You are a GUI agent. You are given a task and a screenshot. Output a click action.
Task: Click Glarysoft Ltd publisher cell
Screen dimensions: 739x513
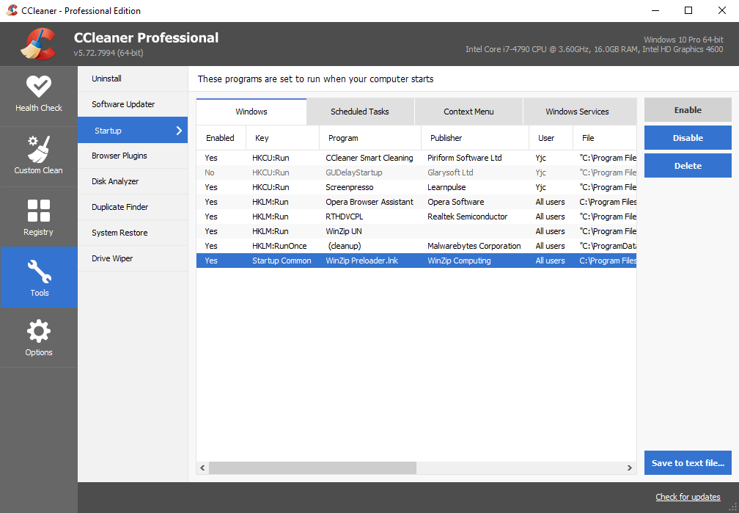450,172
